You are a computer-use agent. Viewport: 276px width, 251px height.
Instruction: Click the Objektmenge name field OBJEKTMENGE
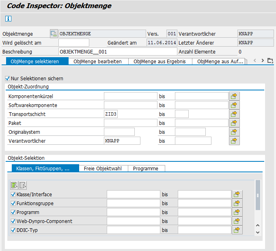coord(102,34)
